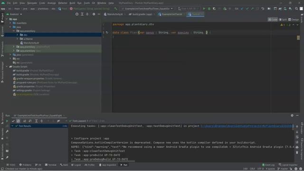Open Layout Inspector in status bar

point(288,165)
